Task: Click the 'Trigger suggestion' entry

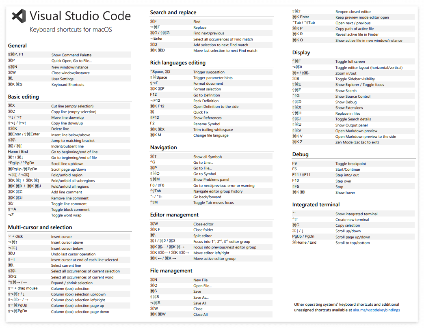Action: 209,72
